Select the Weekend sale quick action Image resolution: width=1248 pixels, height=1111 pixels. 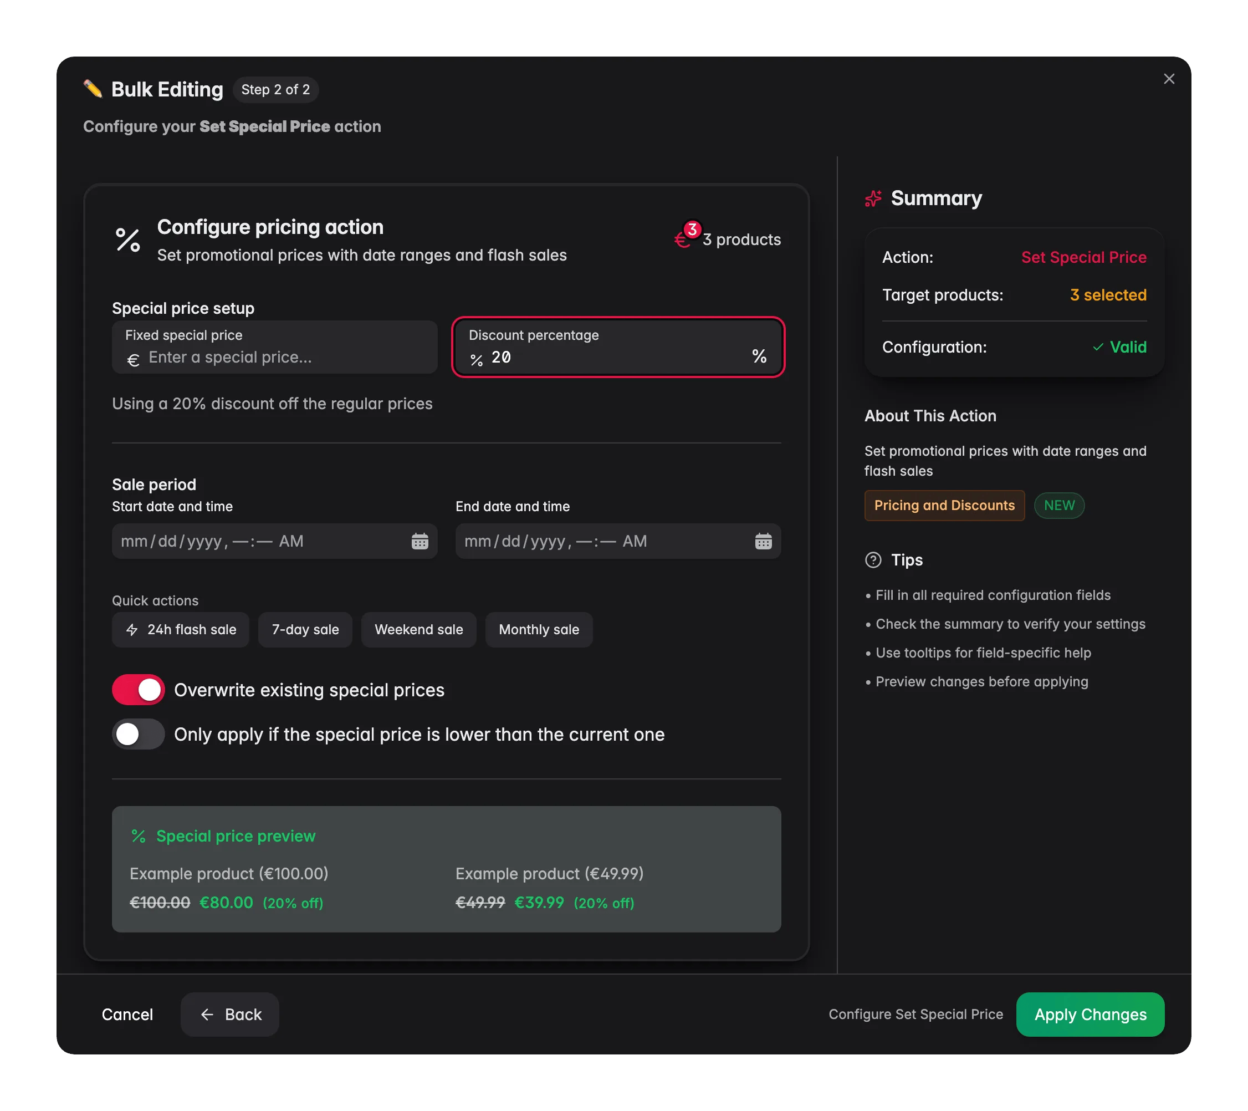[x=419, y=630]
